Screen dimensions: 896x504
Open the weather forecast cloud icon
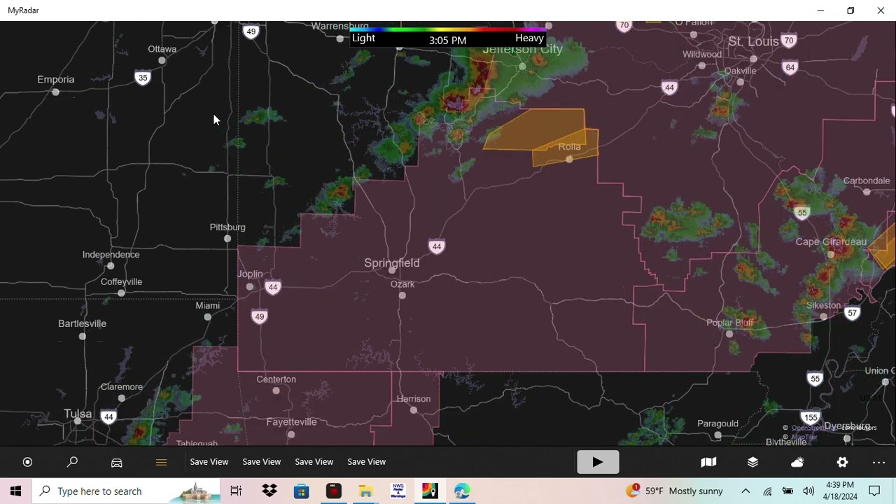point(797,462)
